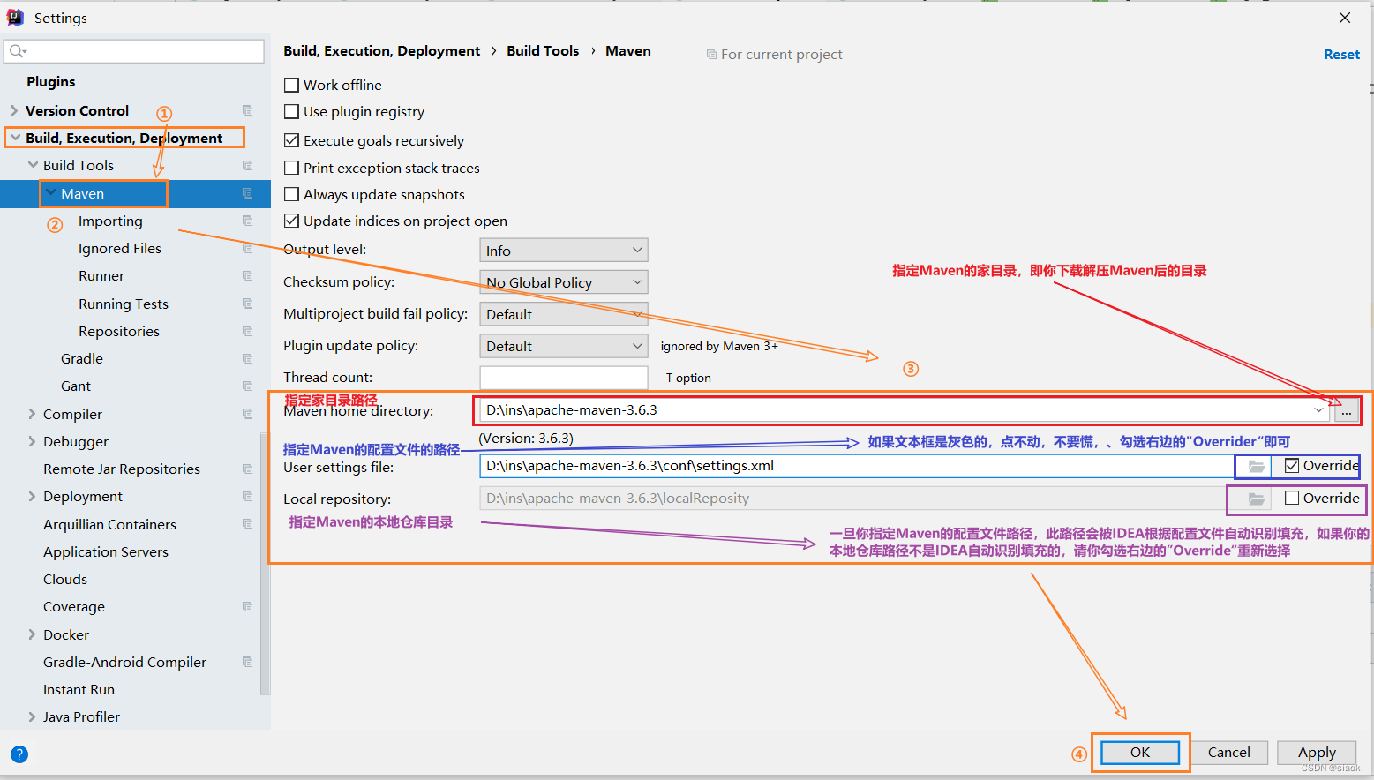Click project-level icon next to Coverage

tap(247, 607)
